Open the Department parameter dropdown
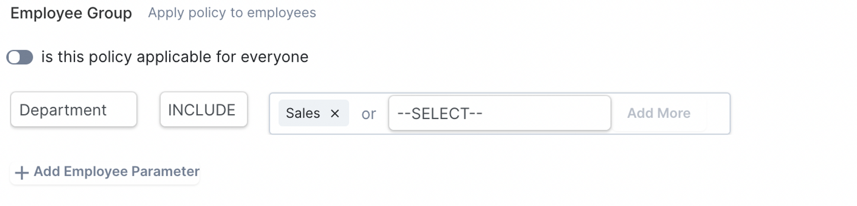 [74, 109]
